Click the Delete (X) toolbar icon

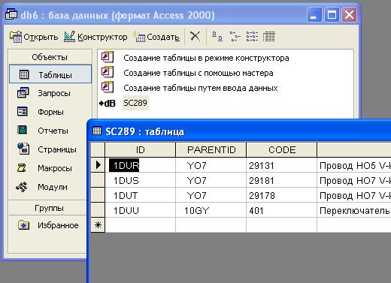coord(195,36)
